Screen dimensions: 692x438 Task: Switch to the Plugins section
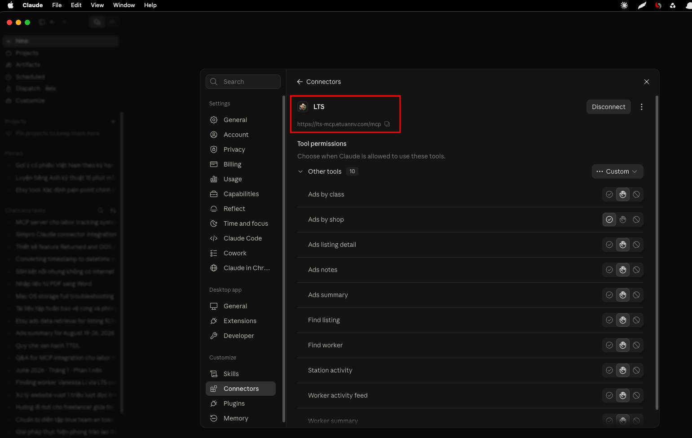(x=241, y=403)
